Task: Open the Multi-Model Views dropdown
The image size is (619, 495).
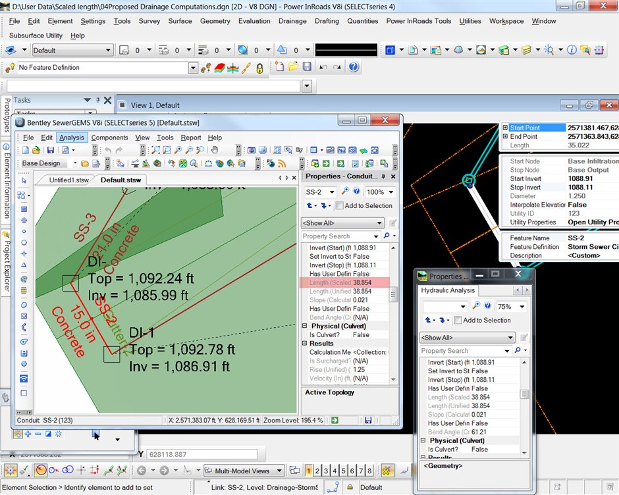Action: pos(279,471)
